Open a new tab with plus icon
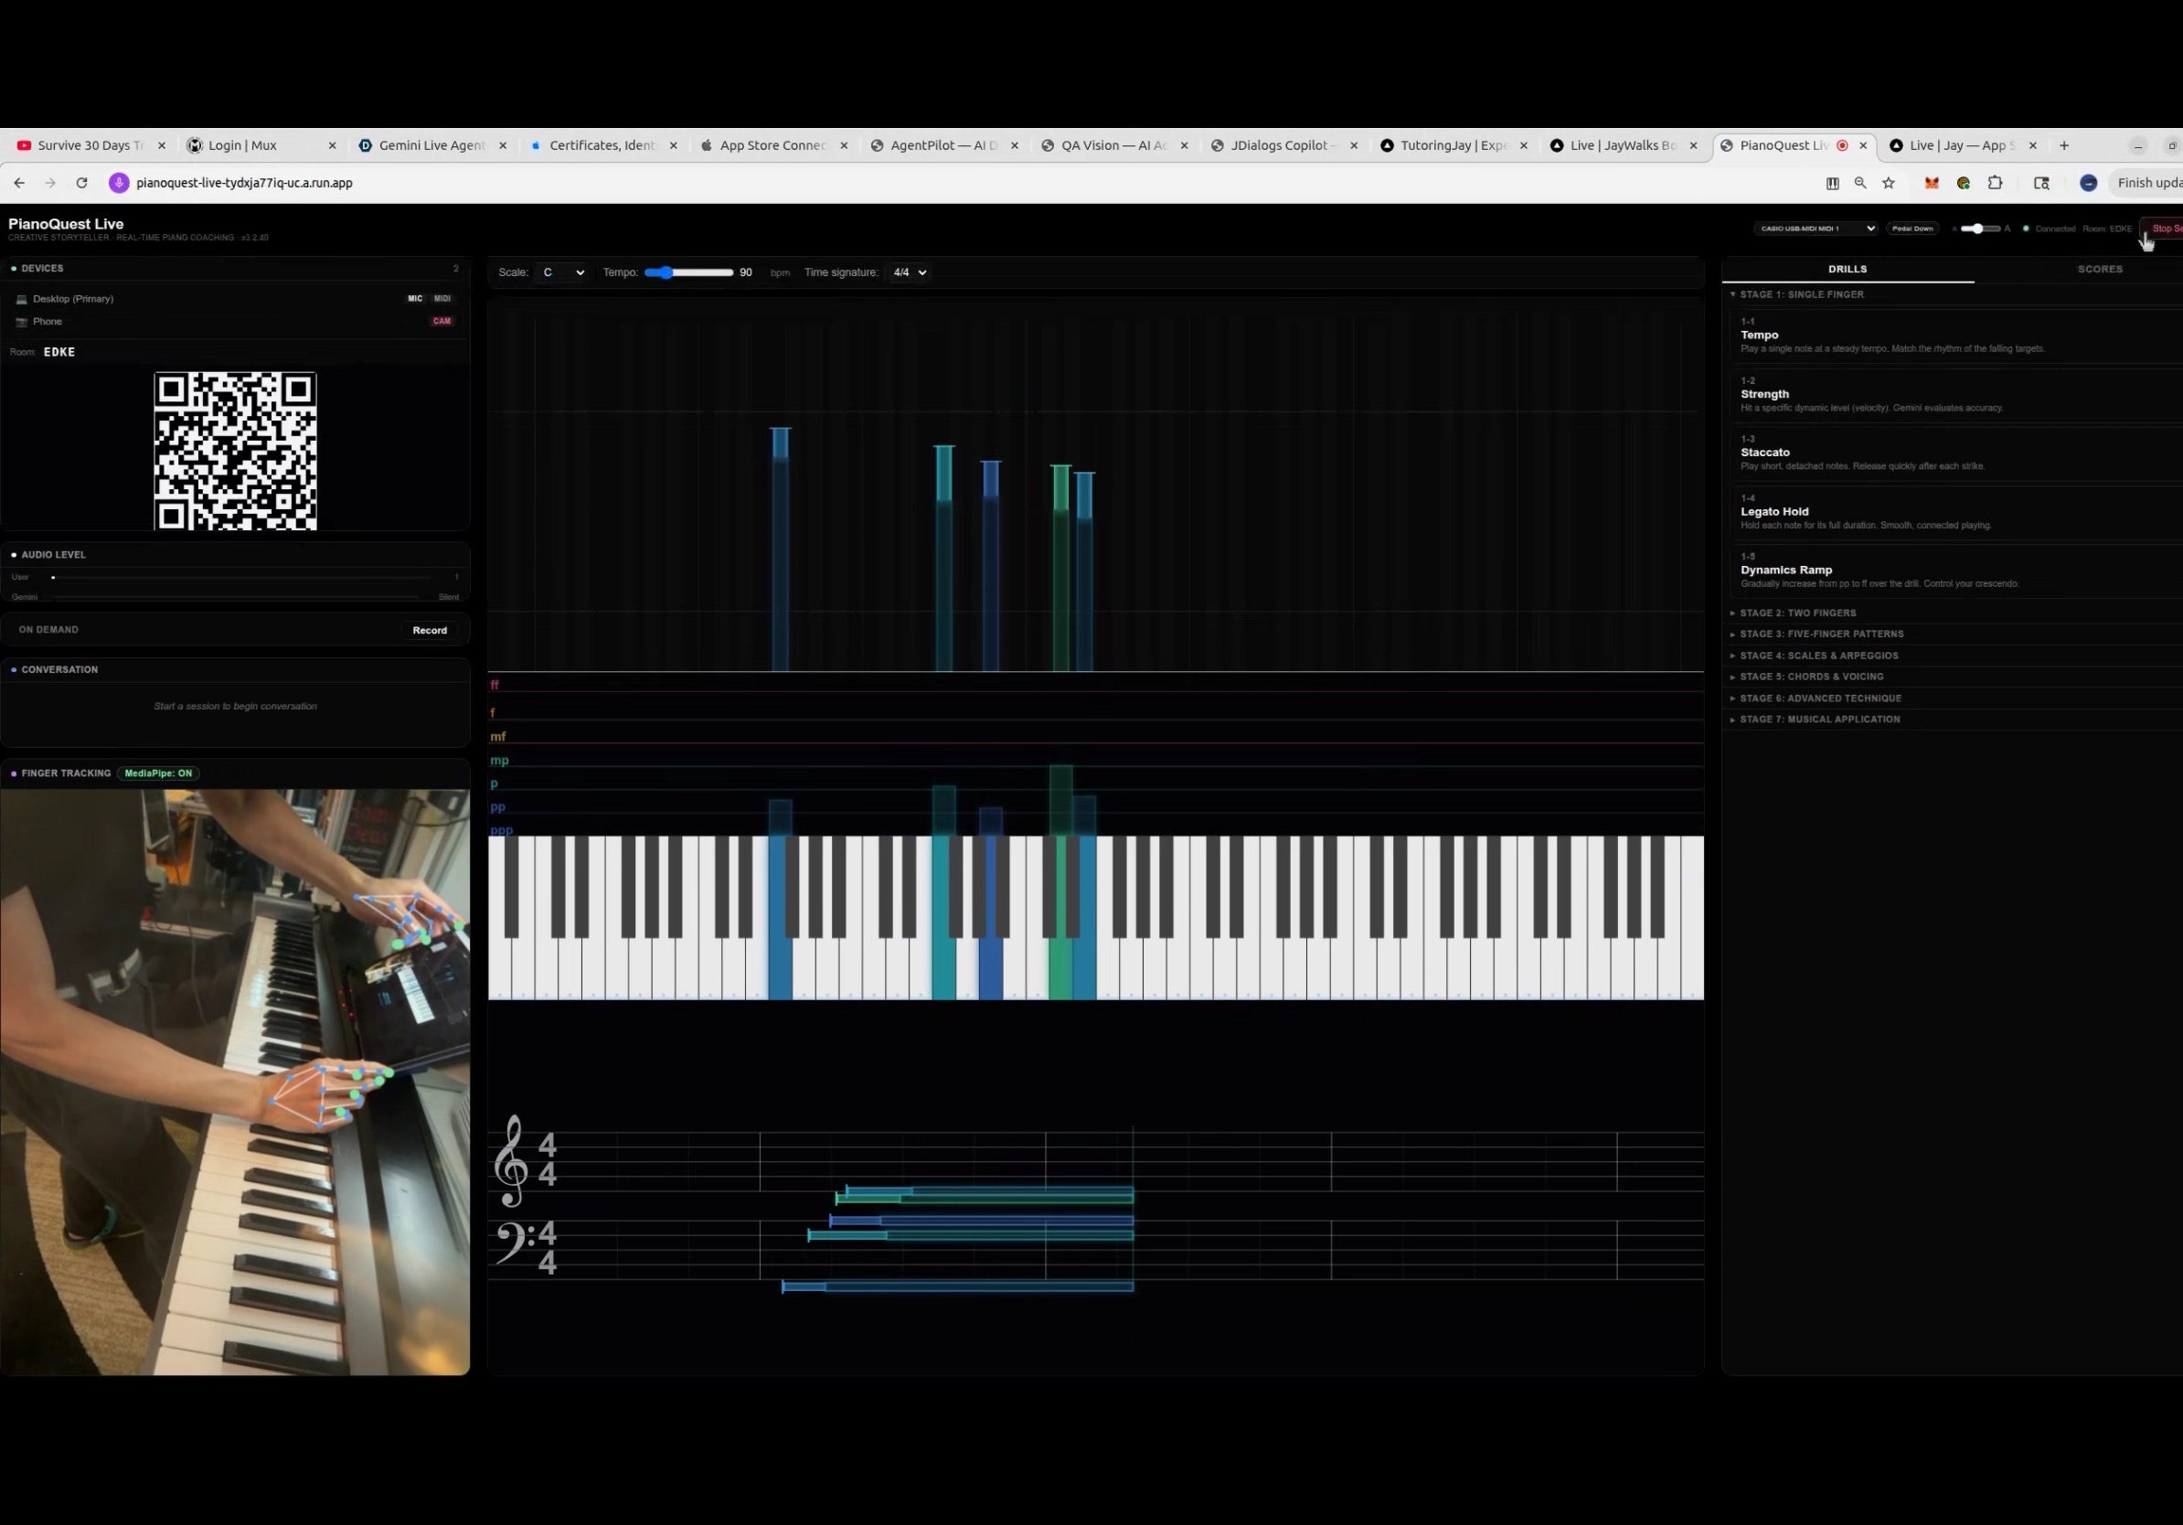This screenshot has width=2183, height=1525. coord(2064,145)
